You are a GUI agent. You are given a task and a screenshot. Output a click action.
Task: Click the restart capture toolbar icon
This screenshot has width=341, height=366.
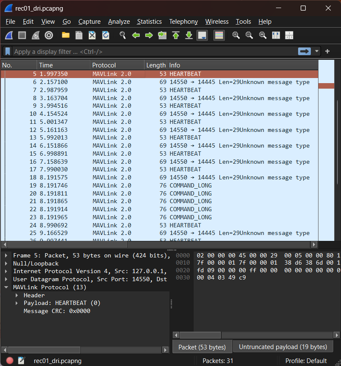[x=36, y=35]
